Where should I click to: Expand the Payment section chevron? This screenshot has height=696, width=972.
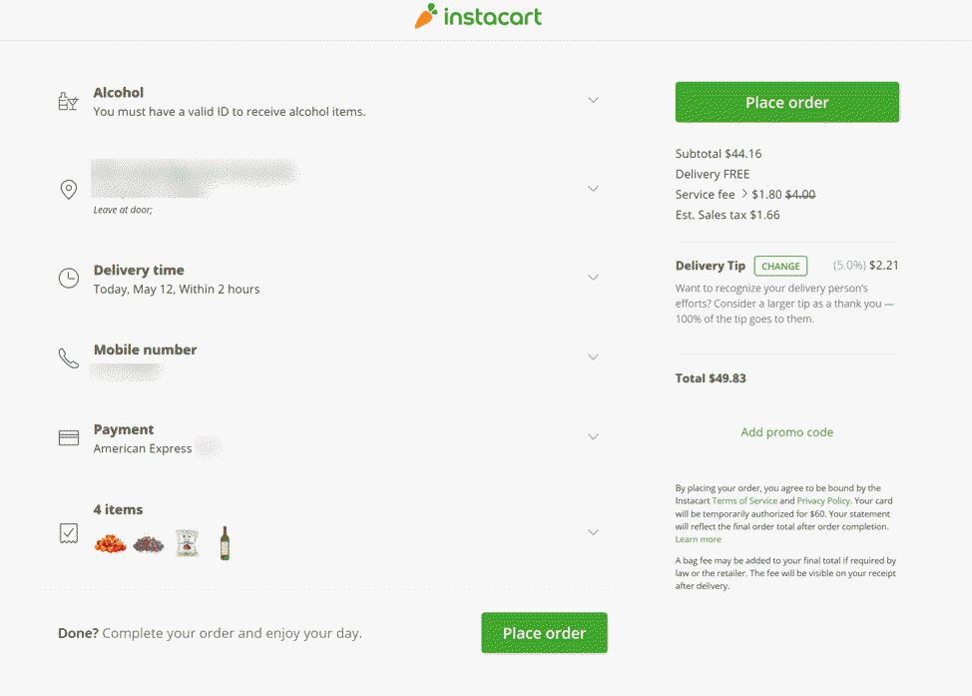[593, 437]
